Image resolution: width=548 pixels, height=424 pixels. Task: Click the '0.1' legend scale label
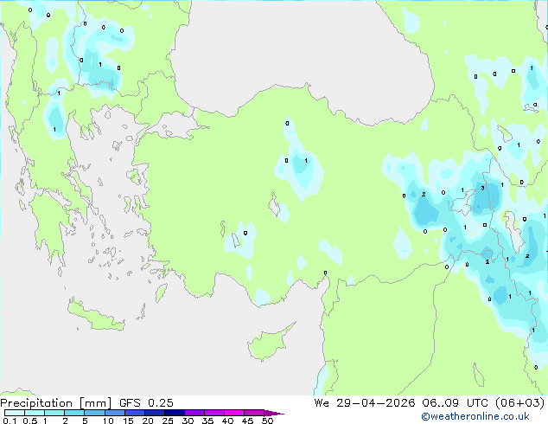pyautogui.click(x=10, y=421)
